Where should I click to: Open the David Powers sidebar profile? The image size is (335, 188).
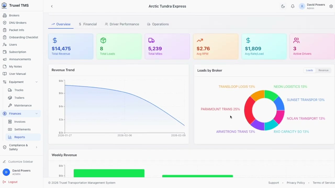(x=21, y=172)
